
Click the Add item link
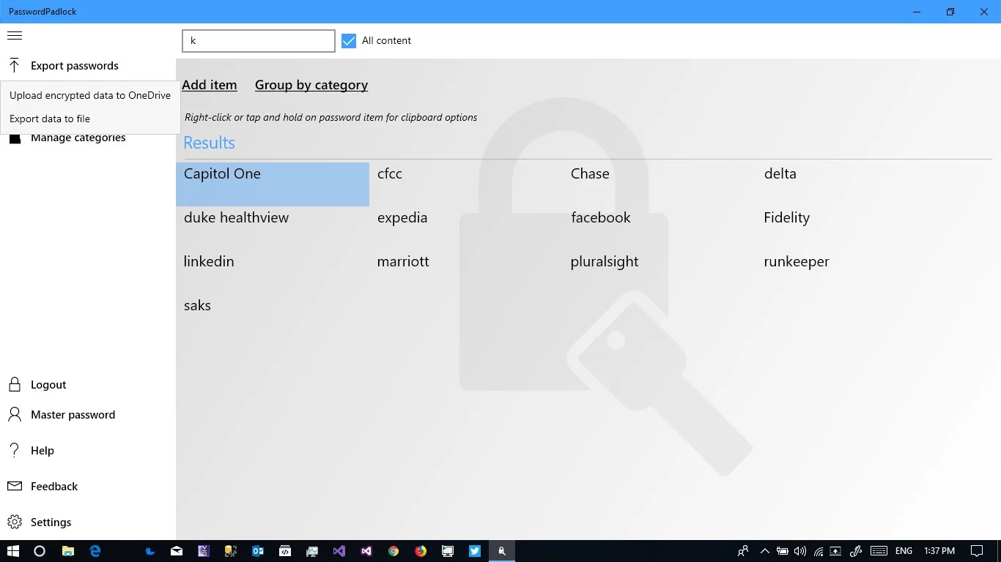pos(210,85)
